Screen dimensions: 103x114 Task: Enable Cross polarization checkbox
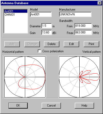coord(40,51)
